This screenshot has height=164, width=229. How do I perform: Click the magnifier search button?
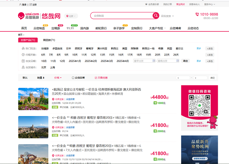click(155, 15)
